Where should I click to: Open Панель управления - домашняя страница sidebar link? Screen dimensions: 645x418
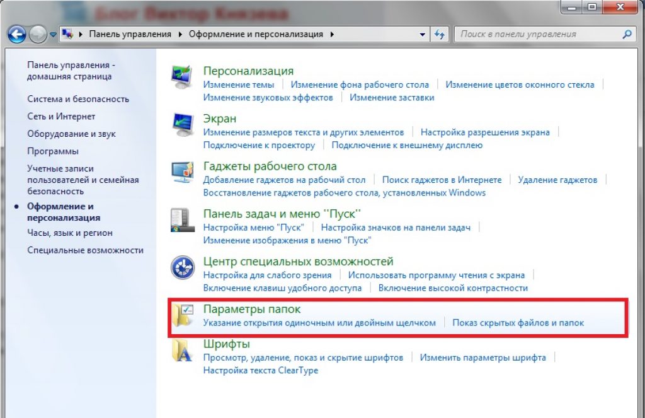pos(71,71)
